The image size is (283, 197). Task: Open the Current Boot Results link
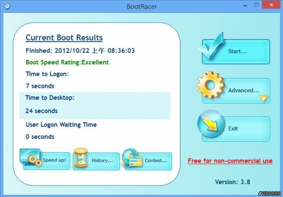click(64, 38)
